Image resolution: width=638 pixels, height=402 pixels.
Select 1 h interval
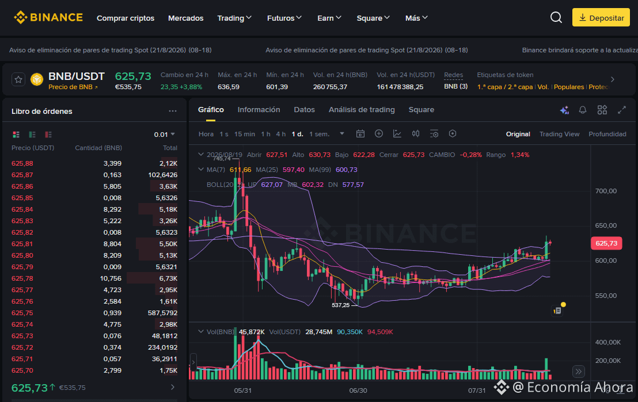coord(265,134)
